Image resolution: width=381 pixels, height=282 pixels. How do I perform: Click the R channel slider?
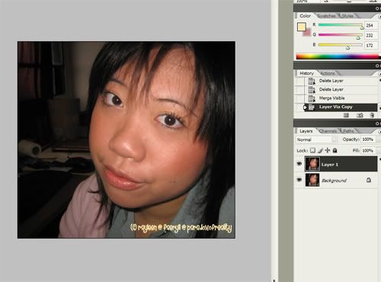341,25
